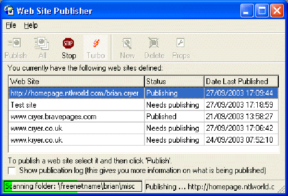Image resolution: width=288 pixels, height=196 pixels.
Task: Click the date 27/09/2003 17:18:59
Action: coord(241,105)
